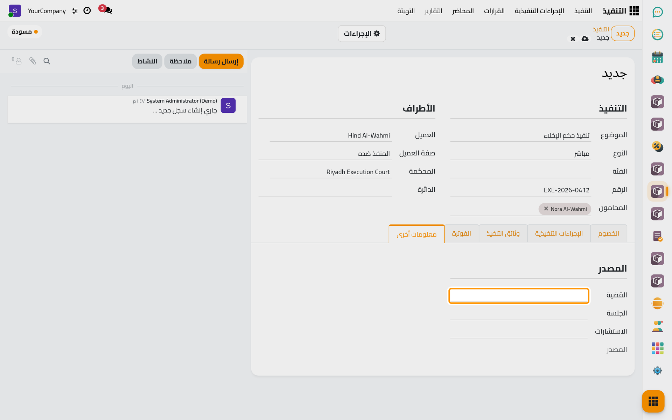Open the Calendar app icon in sidebar
This screenshot has height=420, width=672.
pos(657,57)
